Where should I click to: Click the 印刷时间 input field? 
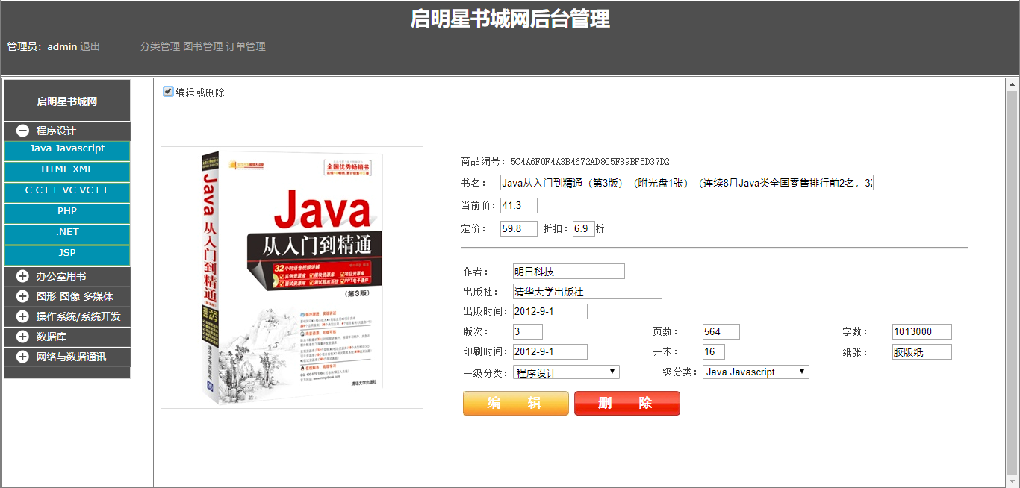550,352
